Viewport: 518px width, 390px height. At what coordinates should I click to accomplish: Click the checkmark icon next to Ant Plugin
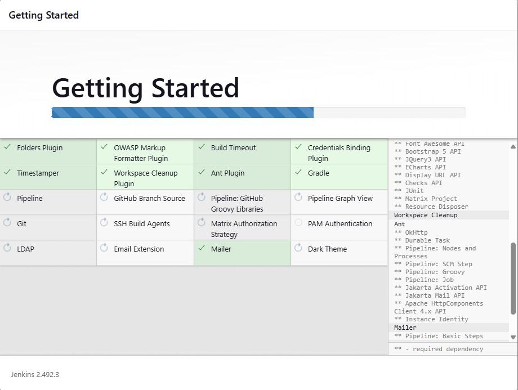(x=202, y=172)
